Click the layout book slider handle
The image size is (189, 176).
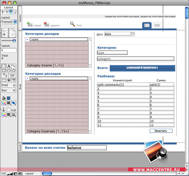14,41
